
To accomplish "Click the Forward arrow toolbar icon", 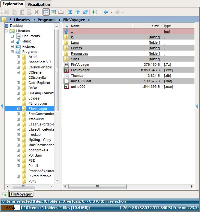I will [x=117, y=12].
